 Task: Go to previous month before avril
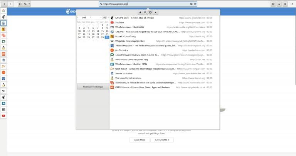pos(78,17)
